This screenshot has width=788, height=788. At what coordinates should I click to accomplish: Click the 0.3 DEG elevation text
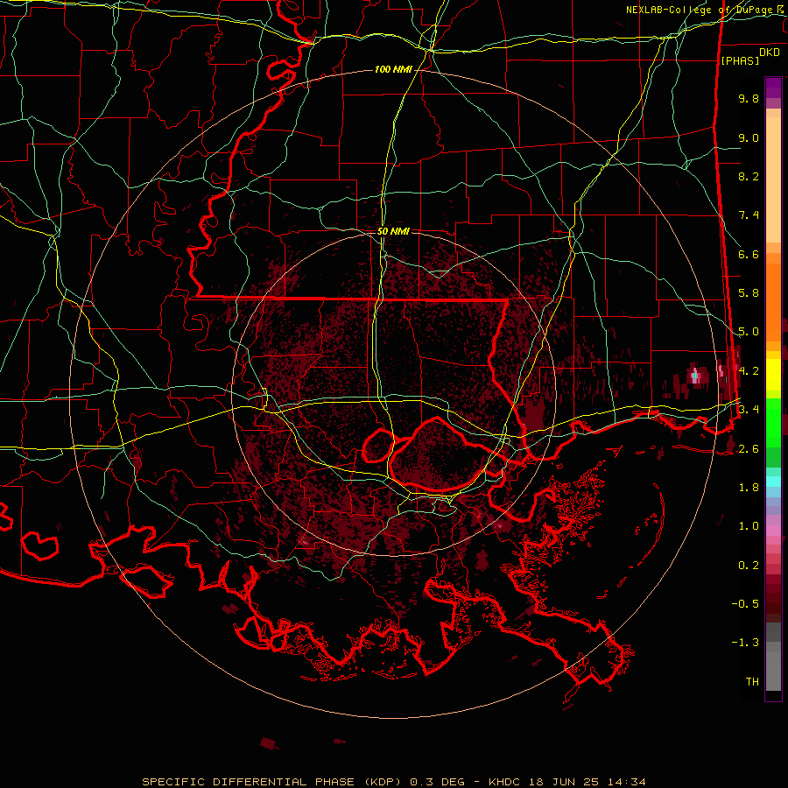438,782
